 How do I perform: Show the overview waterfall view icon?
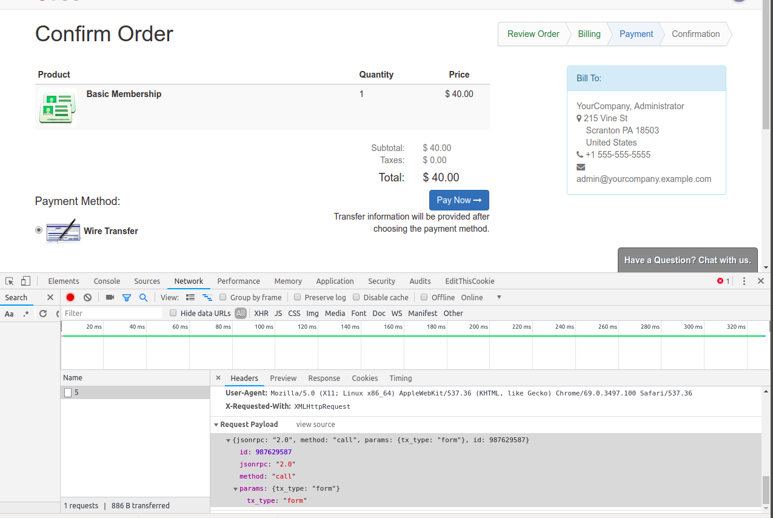tap(207, 297)
